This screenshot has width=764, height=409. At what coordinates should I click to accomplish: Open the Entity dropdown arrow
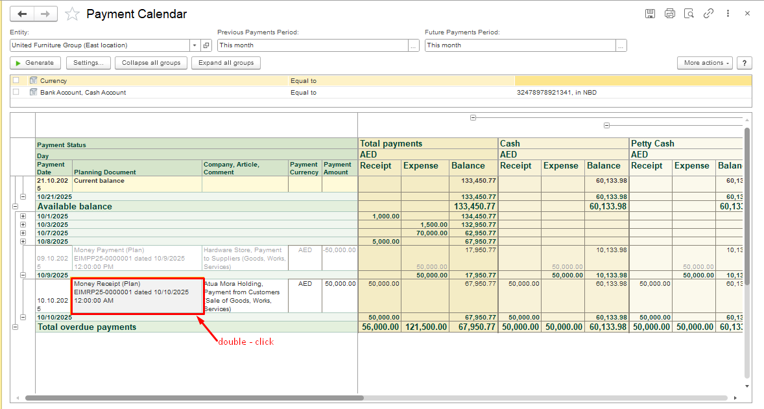[195, 45]
